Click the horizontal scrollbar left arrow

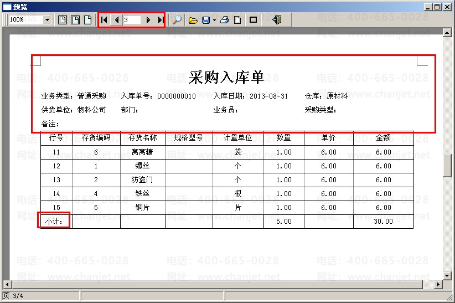click(7, 284)
